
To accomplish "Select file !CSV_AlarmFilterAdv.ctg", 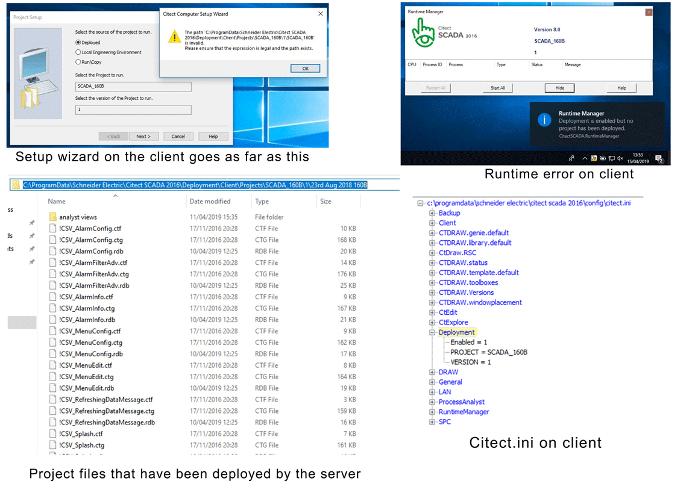I will [94, 274].
